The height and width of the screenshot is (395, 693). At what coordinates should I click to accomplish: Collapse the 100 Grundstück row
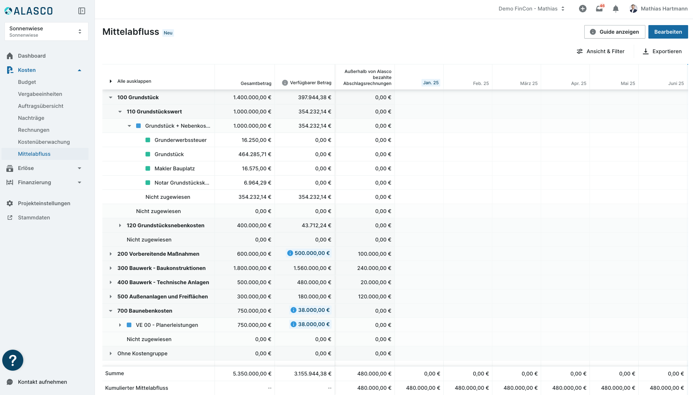(111, 97)
